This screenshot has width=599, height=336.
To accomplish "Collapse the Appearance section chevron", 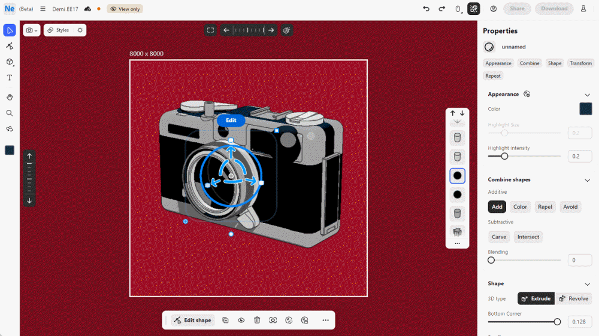I will (587, 94).
